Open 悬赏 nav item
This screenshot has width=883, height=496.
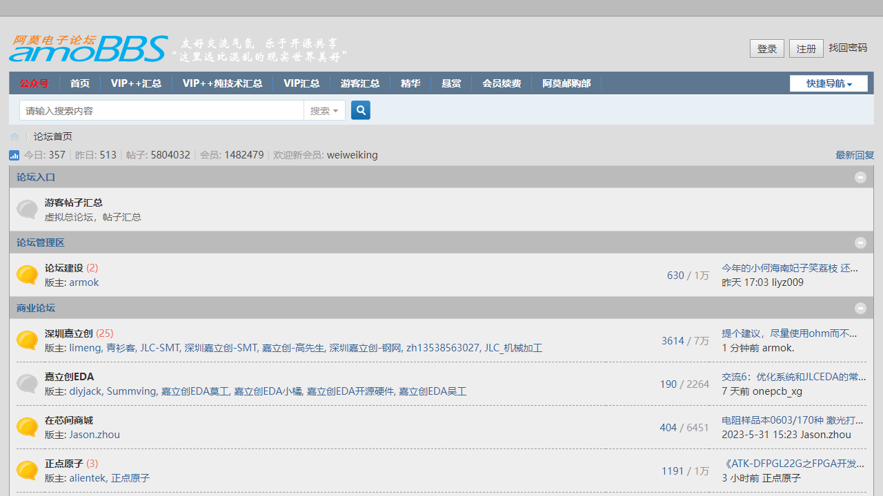tap(451, 83)
